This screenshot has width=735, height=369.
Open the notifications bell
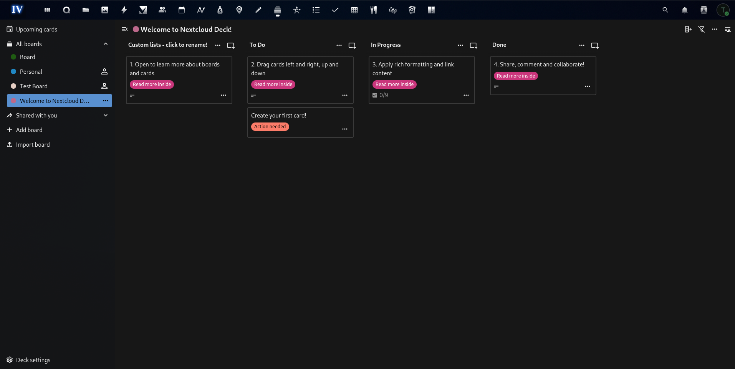pyautogui.click(x=685, y=10)
